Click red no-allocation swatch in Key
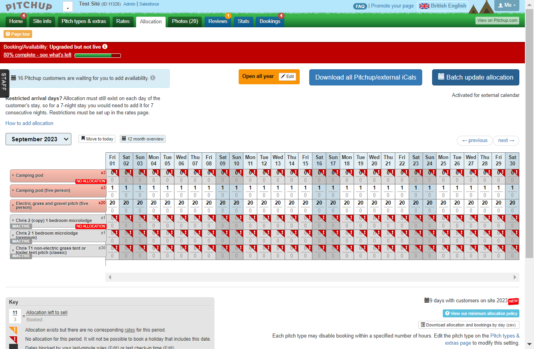534x349 pixels. 13,340
